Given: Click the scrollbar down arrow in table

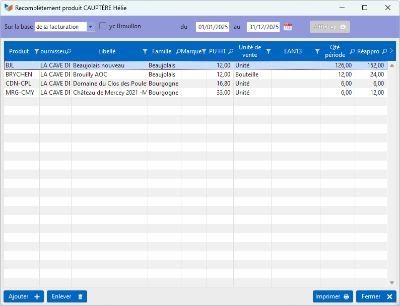Looking at the screenshot, I should click(x=392, y=283).
